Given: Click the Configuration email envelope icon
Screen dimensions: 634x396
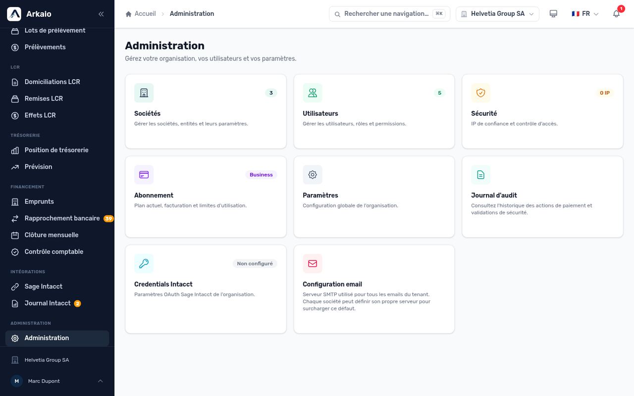Looking at the screenshot, I should click(313, 264).
